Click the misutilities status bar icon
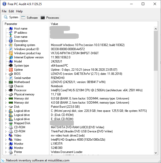This screenshot has height=163, width=161. tap(3, 160)
